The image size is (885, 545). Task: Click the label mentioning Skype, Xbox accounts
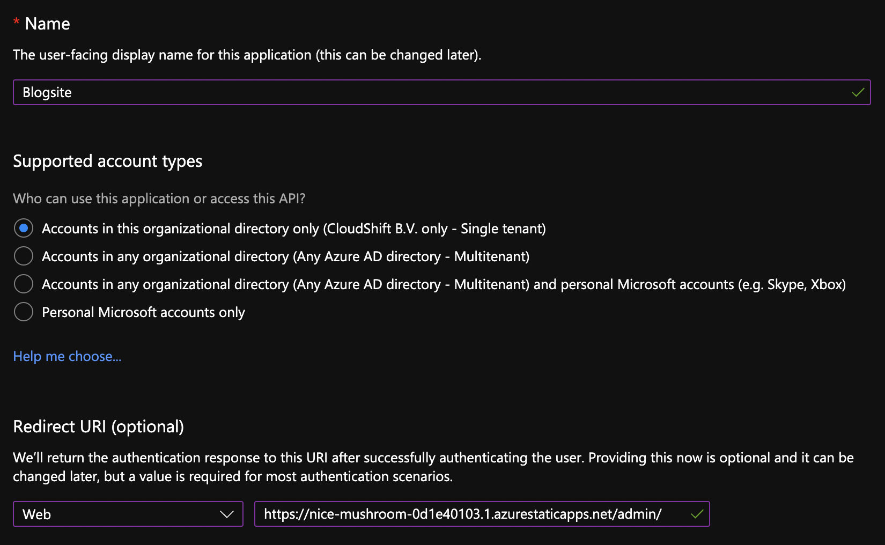(x=443, y=284)
